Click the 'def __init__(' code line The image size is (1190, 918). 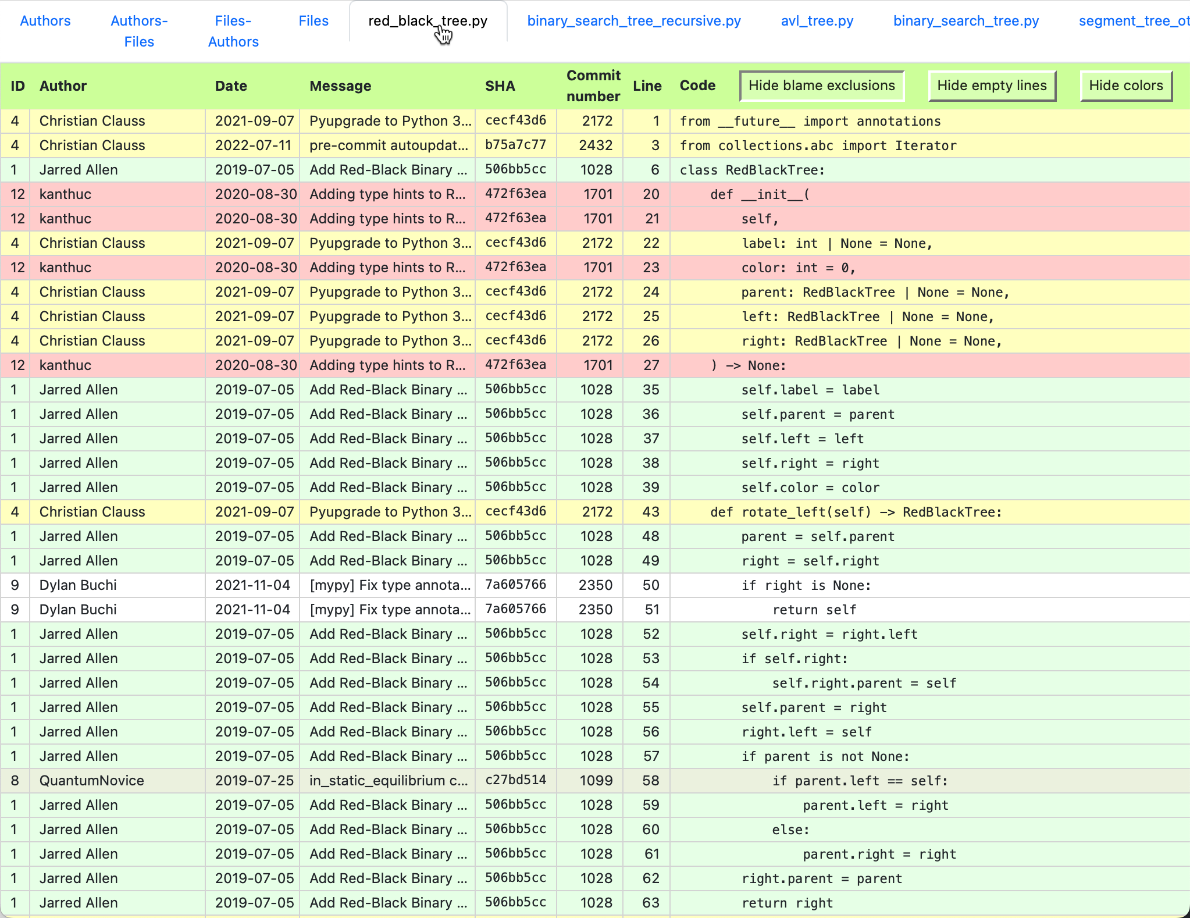coord(760,194)
